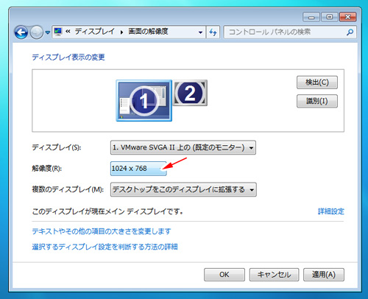Click the OK button
This screenshot has height=299, width=368.
[x=224, y=275]
